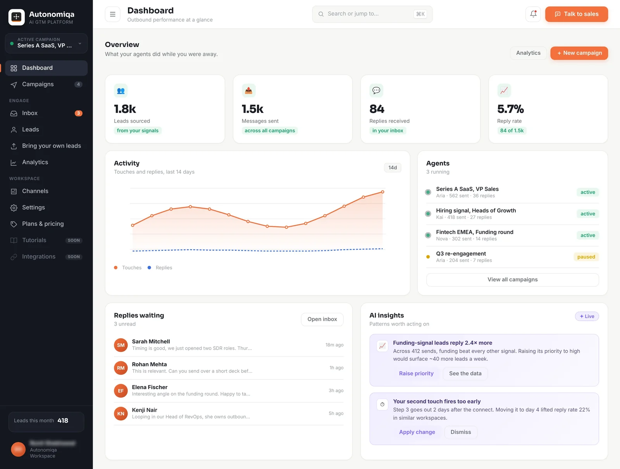Click the Inbox unread count badge 3
Screen dimensions: 620x469
click(x=78, y=114)
